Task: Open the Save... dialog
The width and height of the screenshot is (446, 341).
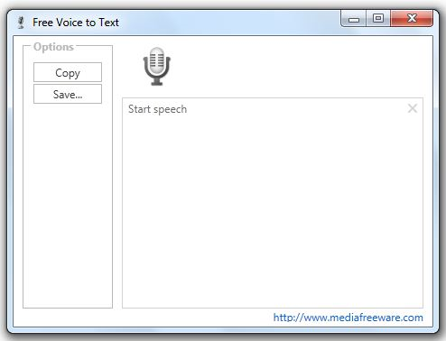Action: (68, 94)
